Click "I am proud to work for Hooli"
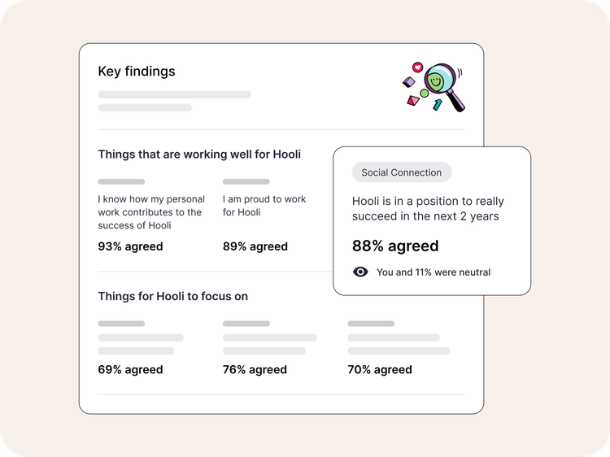Viewport: 610px width, 457px height. coord(265,206)
